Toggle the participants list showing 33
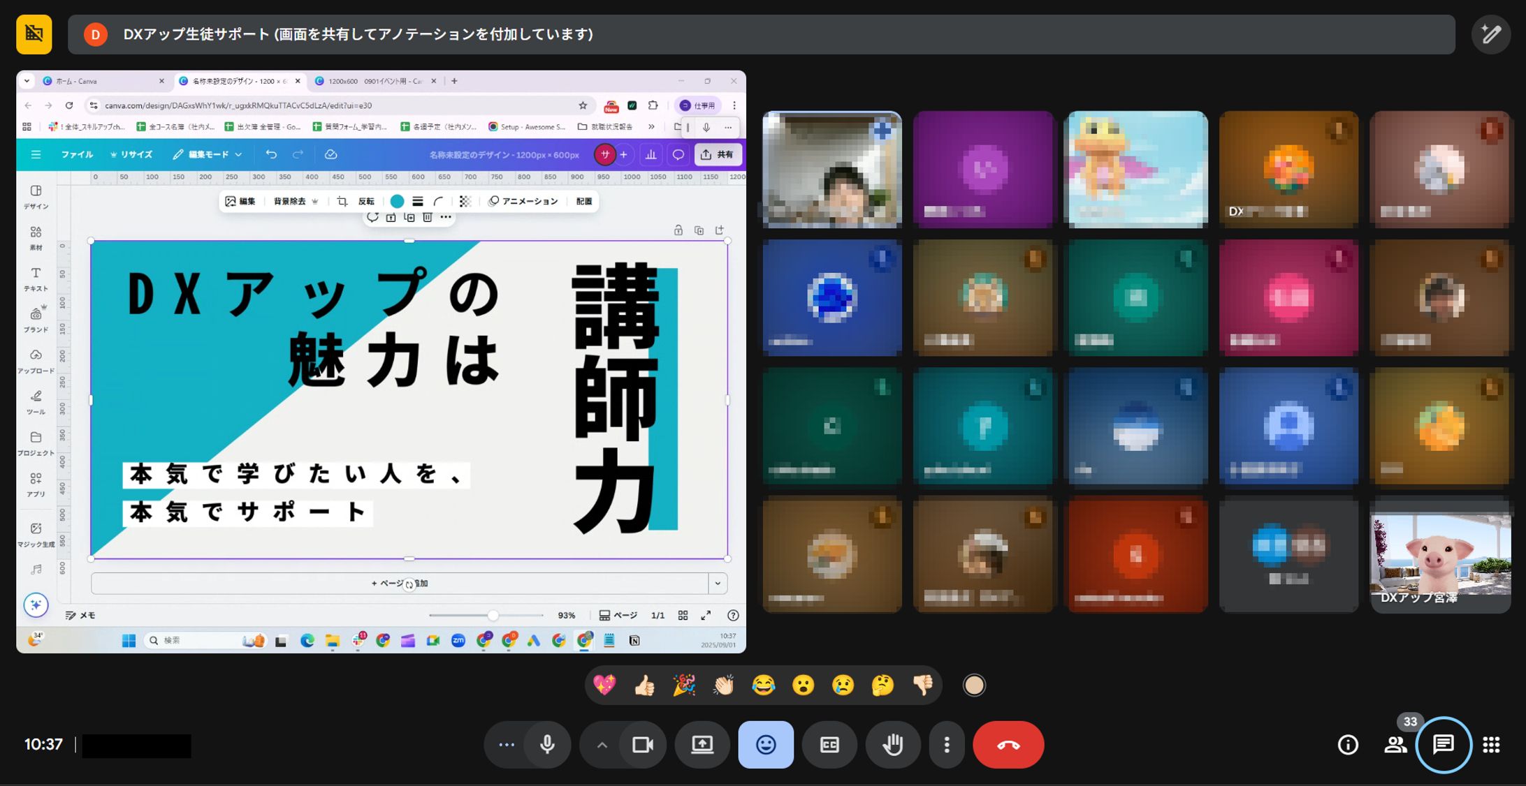The width and height of the screenshot is (1526, 786). (1396, 745)
